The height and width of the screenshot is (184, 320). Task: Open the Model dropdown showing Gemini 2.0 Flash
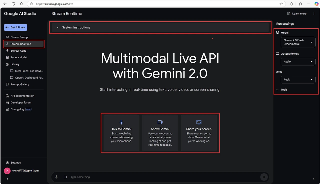click(298, 42)
